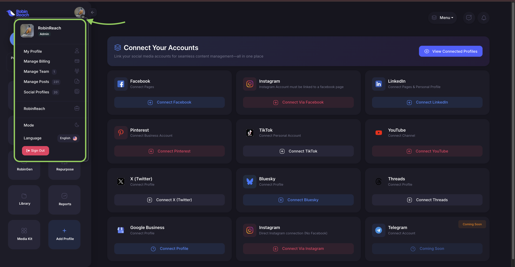
Task: Click Telegram Coming Soon button
Action: [x=427, y=249]
